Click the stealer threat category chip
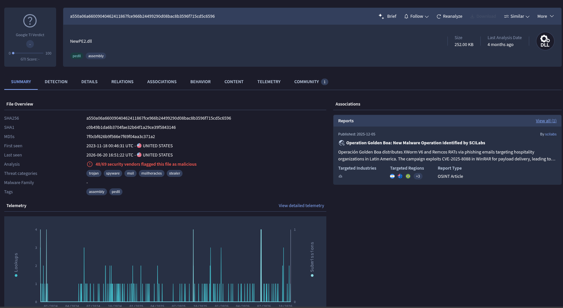 (x=174, y=174)
